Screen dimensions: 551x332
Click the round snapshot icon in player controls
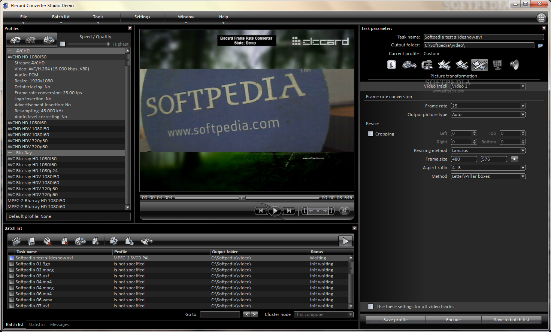345,211
